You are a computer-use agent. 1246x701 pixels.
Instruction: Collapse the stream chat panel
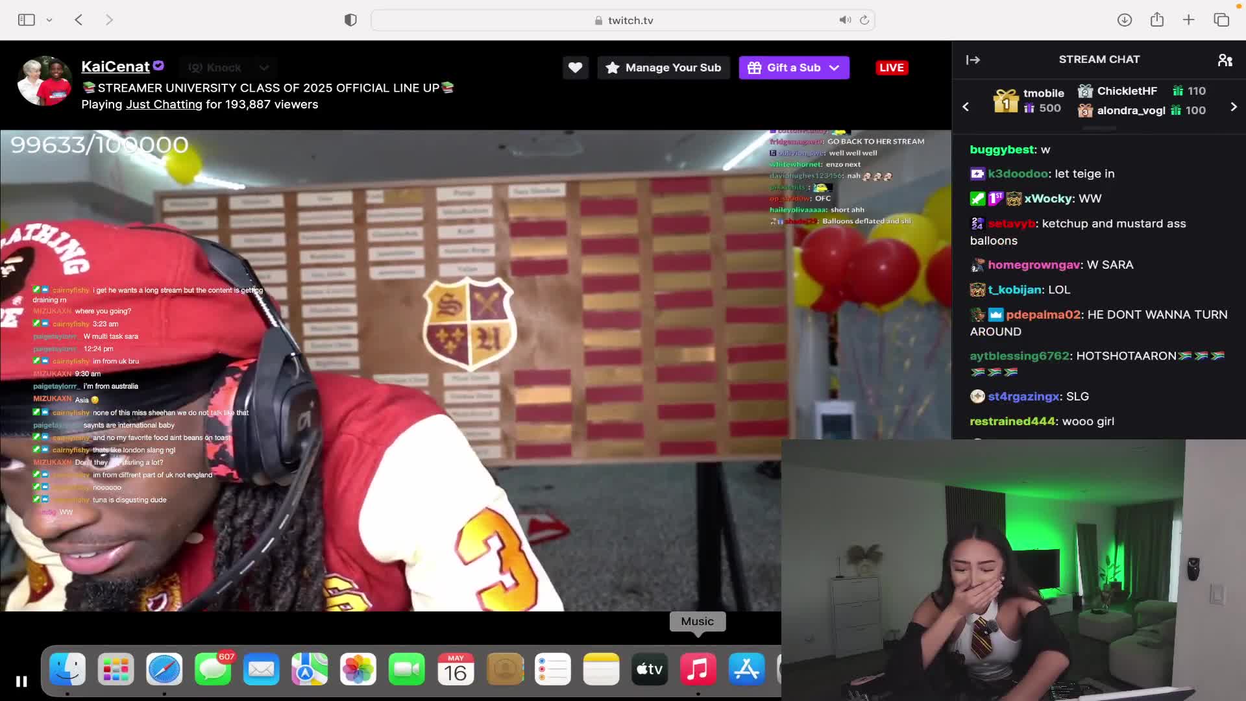click(x=973, y=60)
